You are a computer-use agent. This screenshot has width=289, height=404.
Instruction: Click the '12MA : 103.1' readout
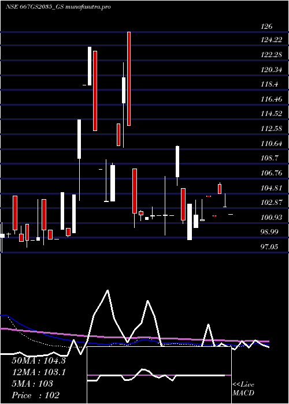point(39,372)
